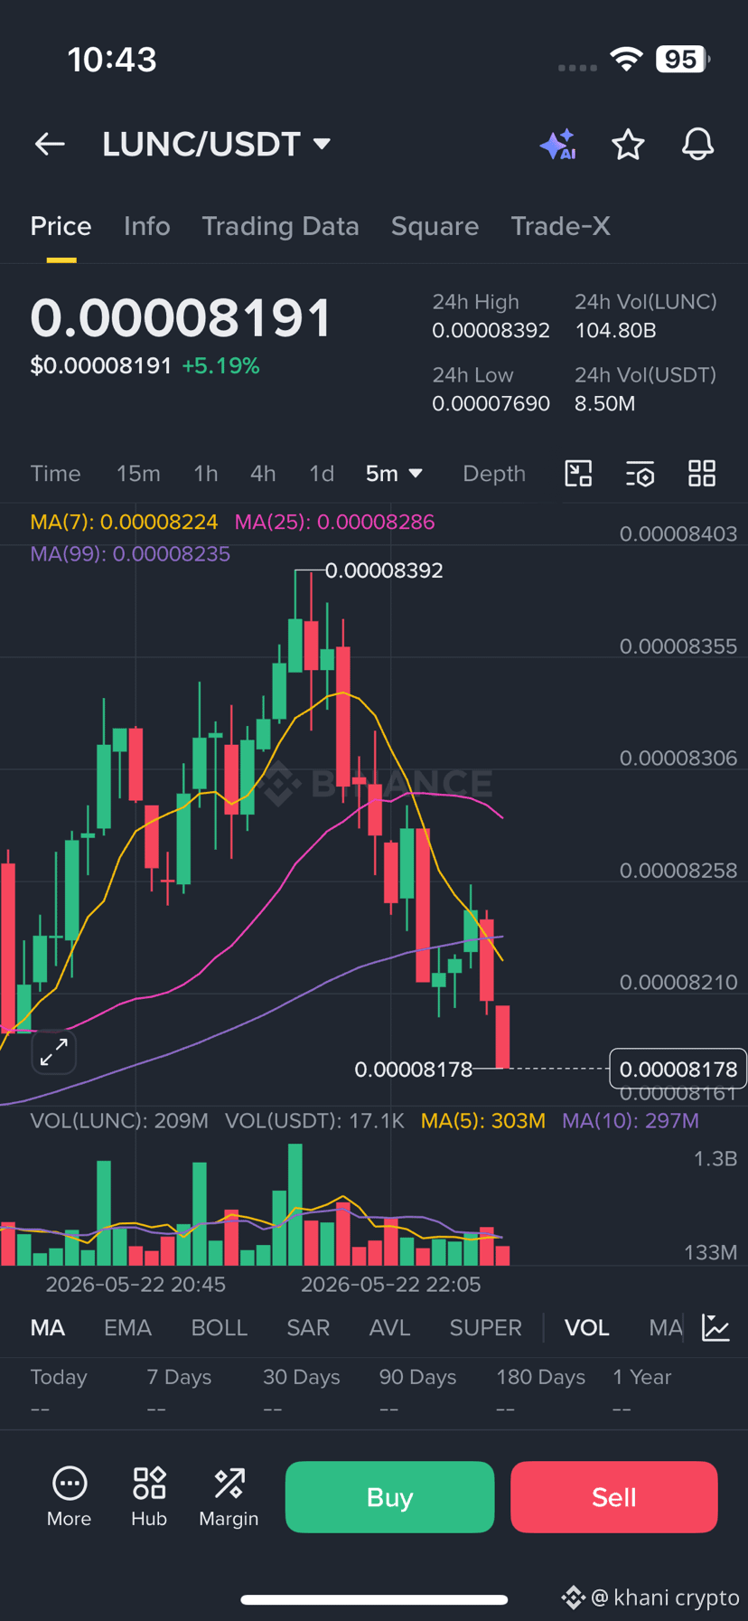Expand the 5m interval dropdown
748x1621 pixels.
(394, 473)
